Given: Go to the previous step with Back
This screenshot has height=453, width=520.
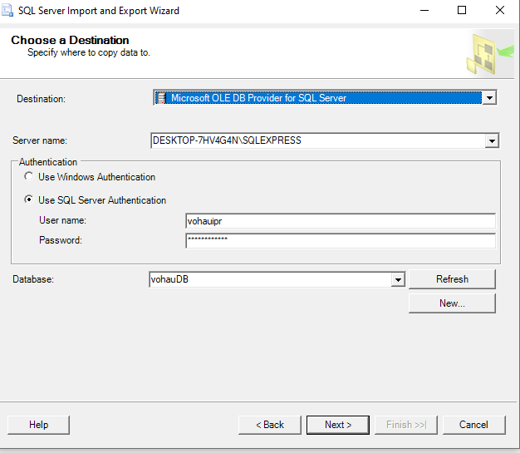Looking at the screenshot, I should pyautogui.click(x=269, y=425).
